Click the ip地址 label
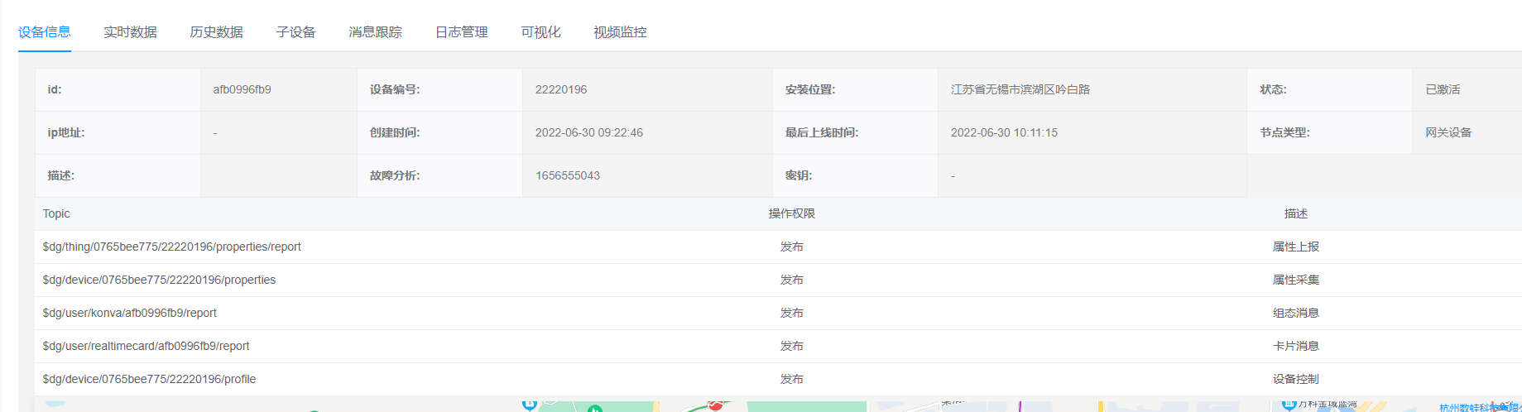1522x412 pixels. coord(66,132)
